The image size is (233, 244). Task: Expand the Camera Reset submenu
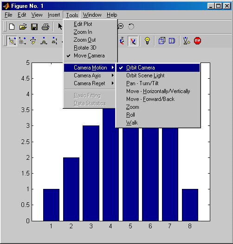pyautogui.click(x=90, y=83)
